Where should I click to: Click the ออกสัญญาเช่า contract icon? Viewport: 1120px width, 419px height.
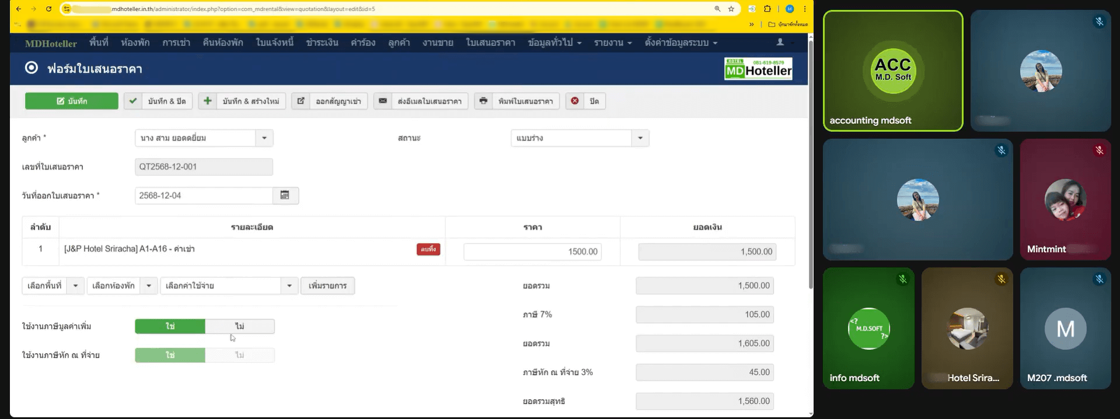click(301, 101)
